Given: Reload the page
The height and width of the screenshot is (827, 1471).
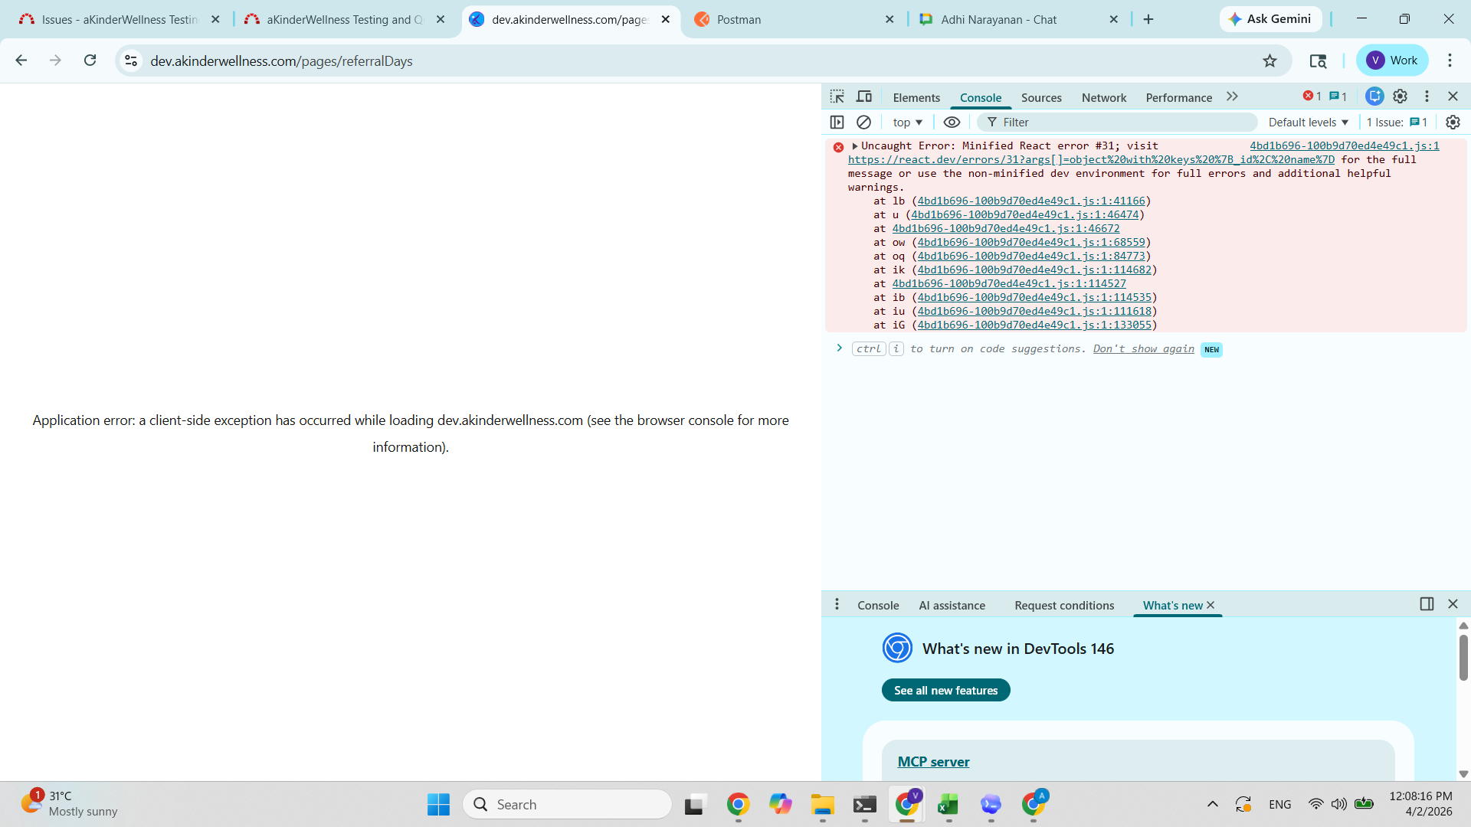Looking at the screenshot, I should (x=90, y=60).
